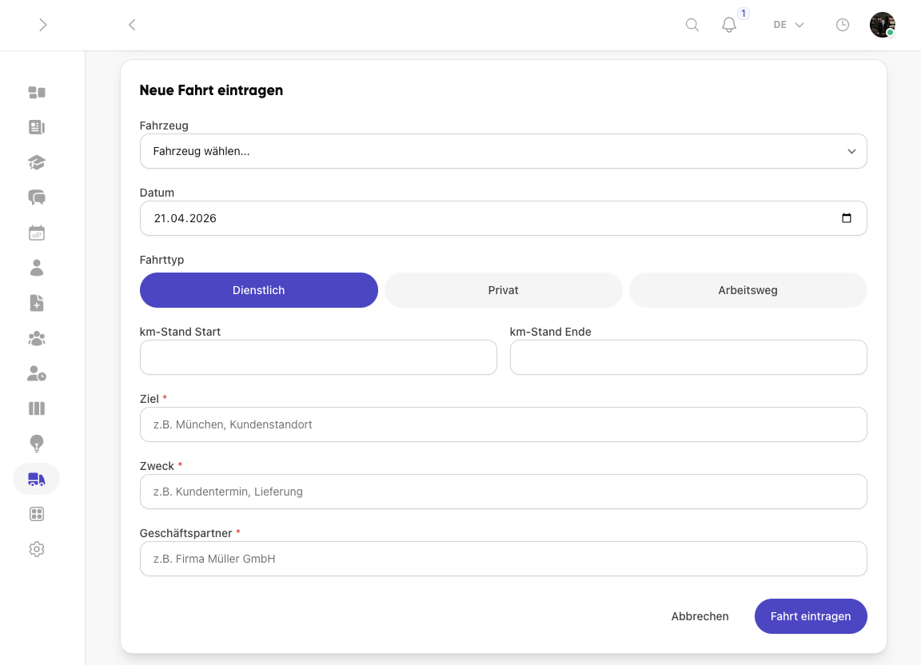921x665 pixels.
Task: Open the graduation cap learning icon
Action: (37, 162)
